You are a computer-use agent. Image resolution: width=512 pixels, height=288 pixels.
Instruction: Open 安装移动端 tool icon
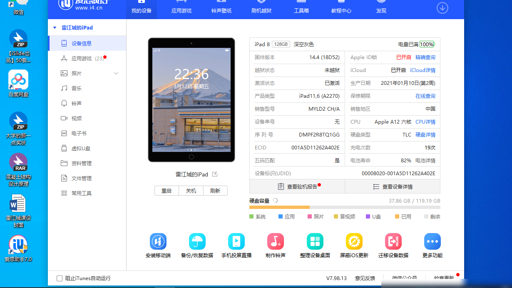[x=158, y=241]
